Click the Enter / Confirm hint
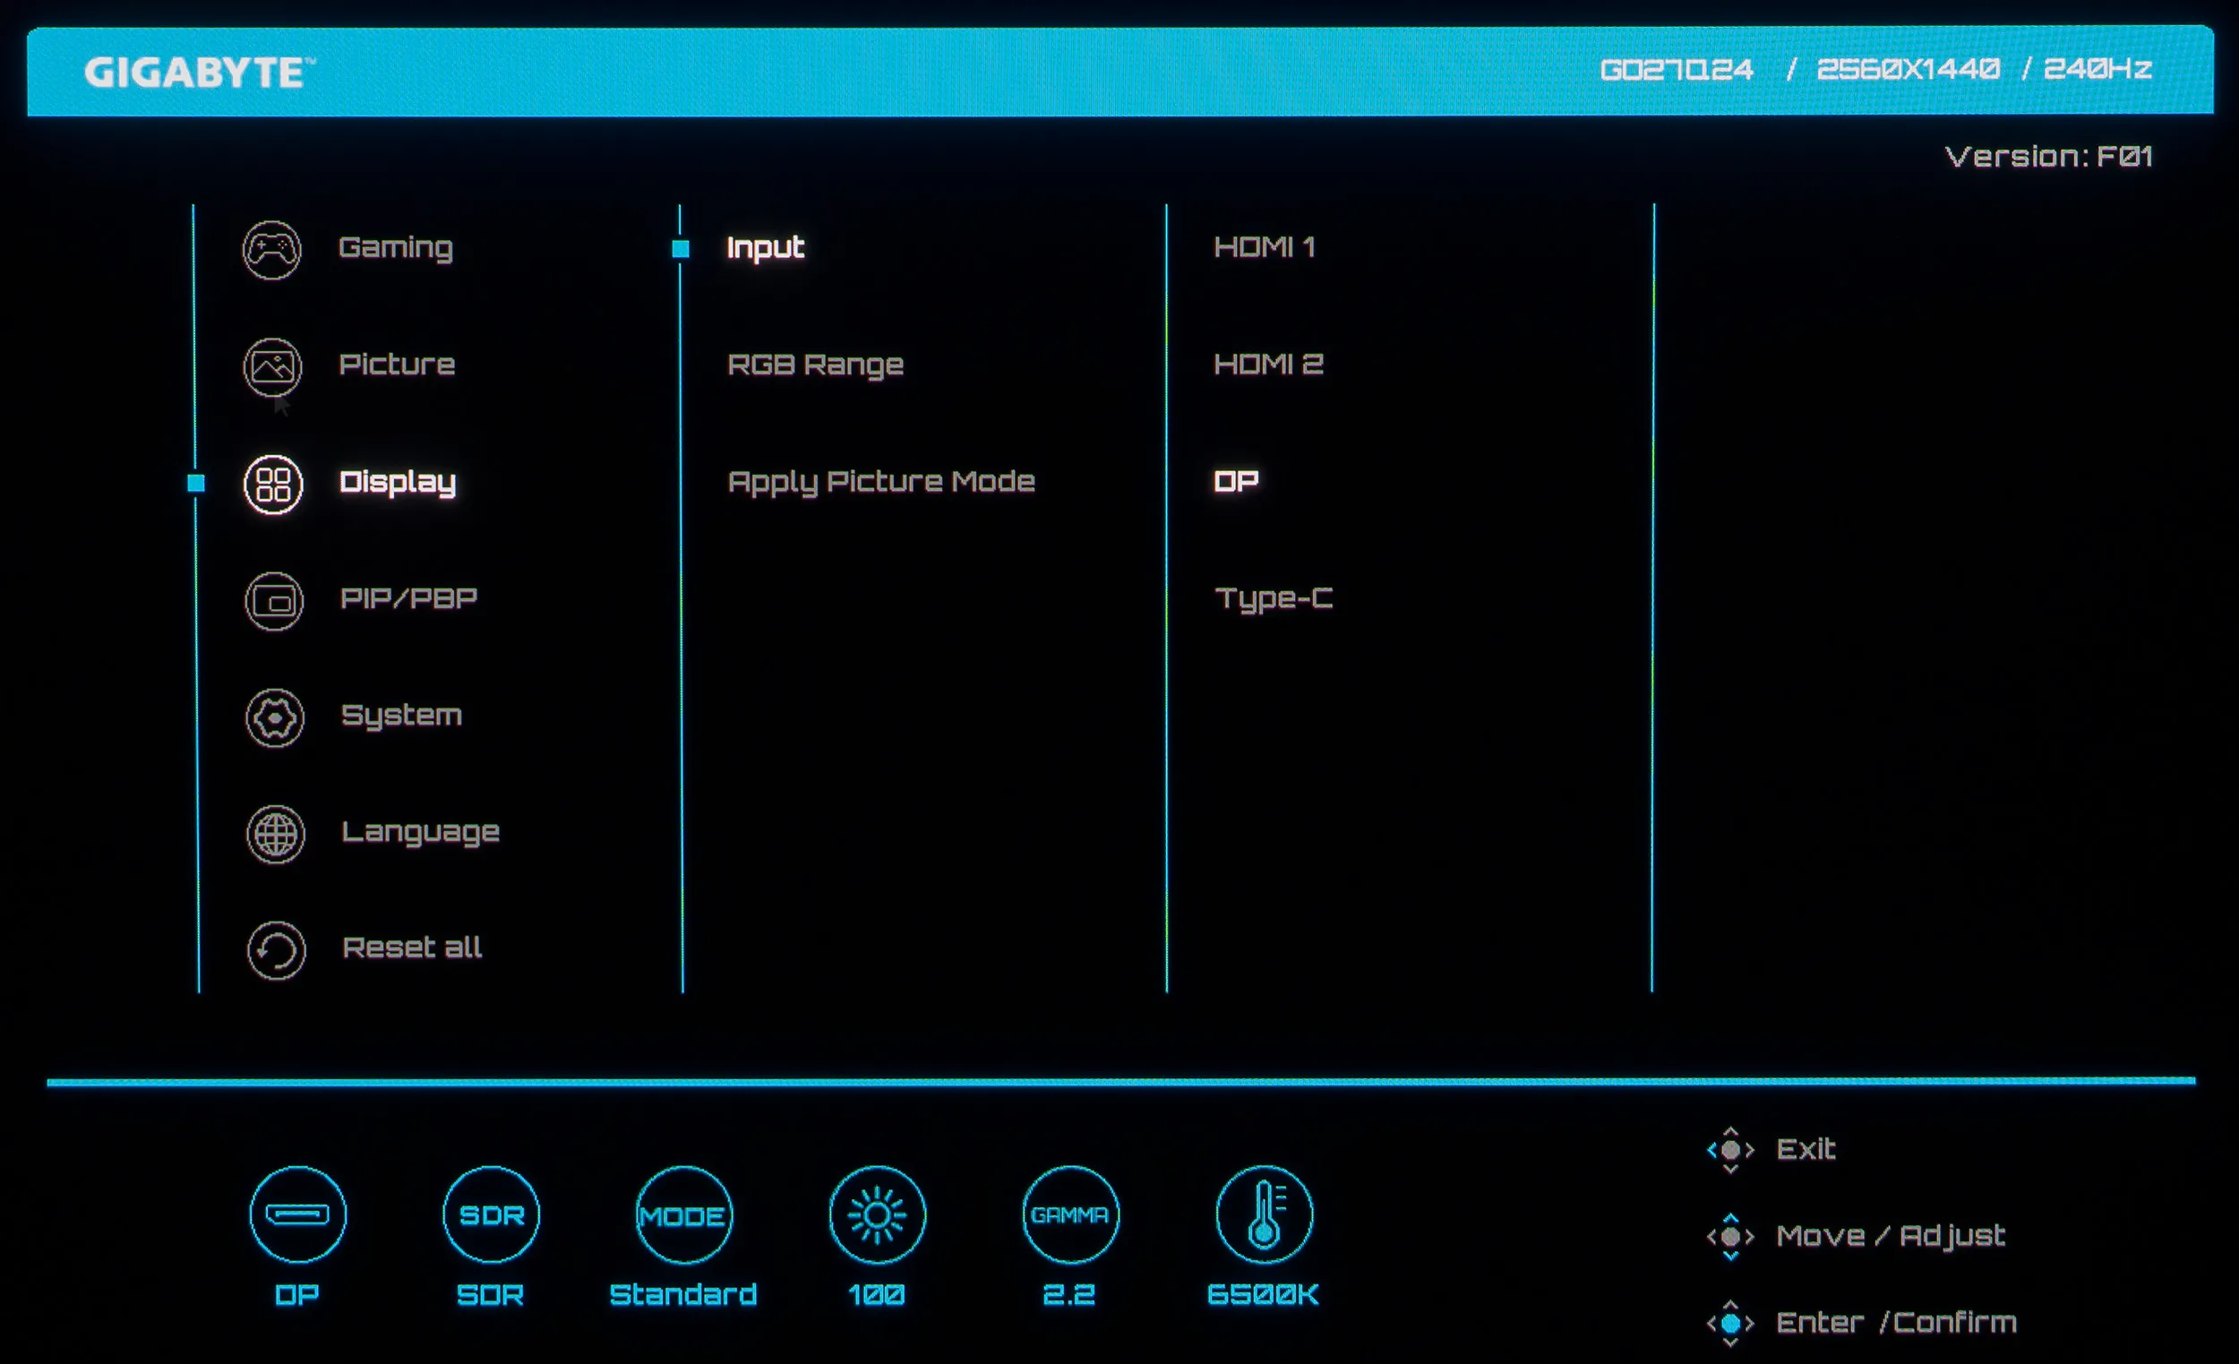2239x1364 pixels. tap(1894, 1322)
